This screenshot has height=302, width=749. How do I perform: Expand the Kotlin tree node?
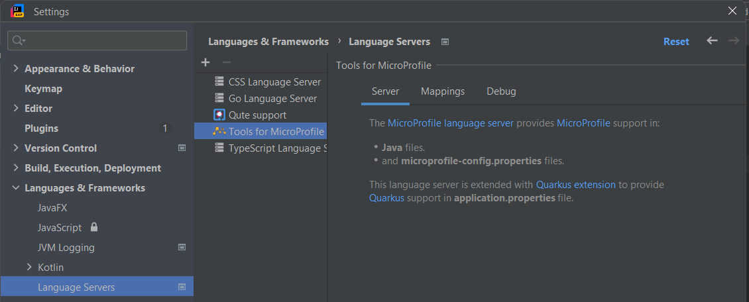(x=29, y=268)
